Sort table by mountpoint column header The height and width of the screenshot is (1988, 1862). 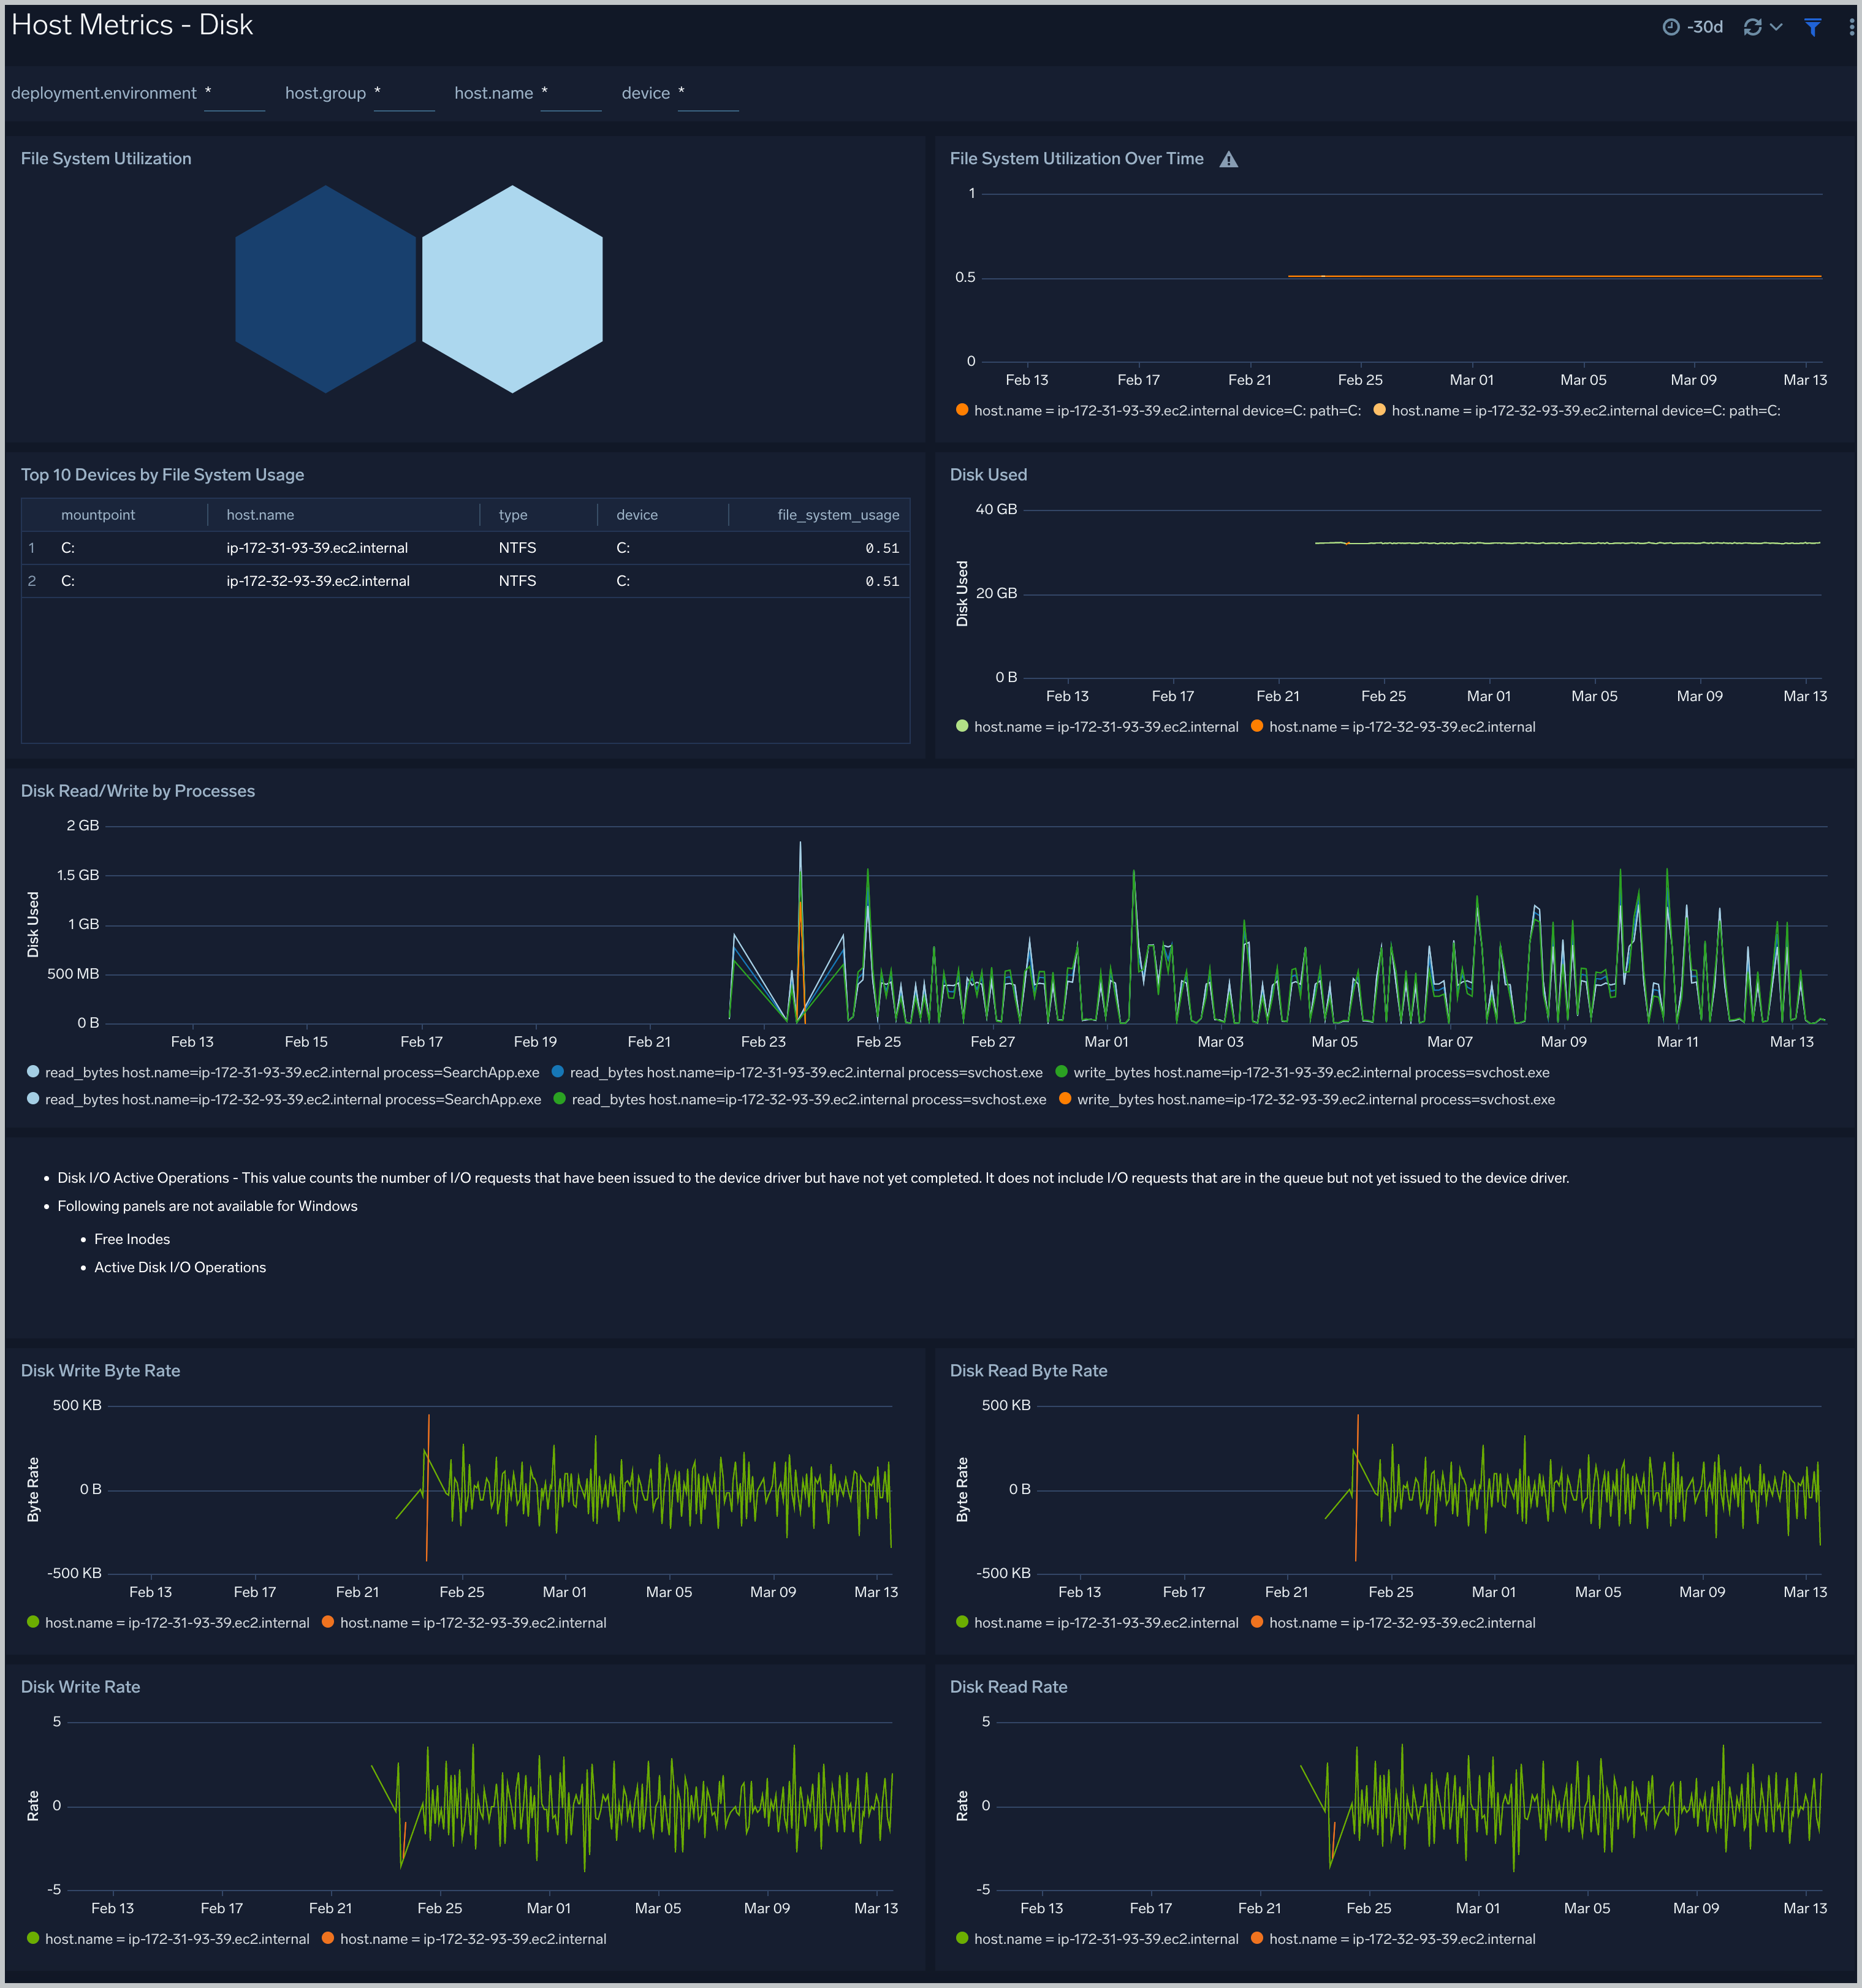tap(98, 515)
